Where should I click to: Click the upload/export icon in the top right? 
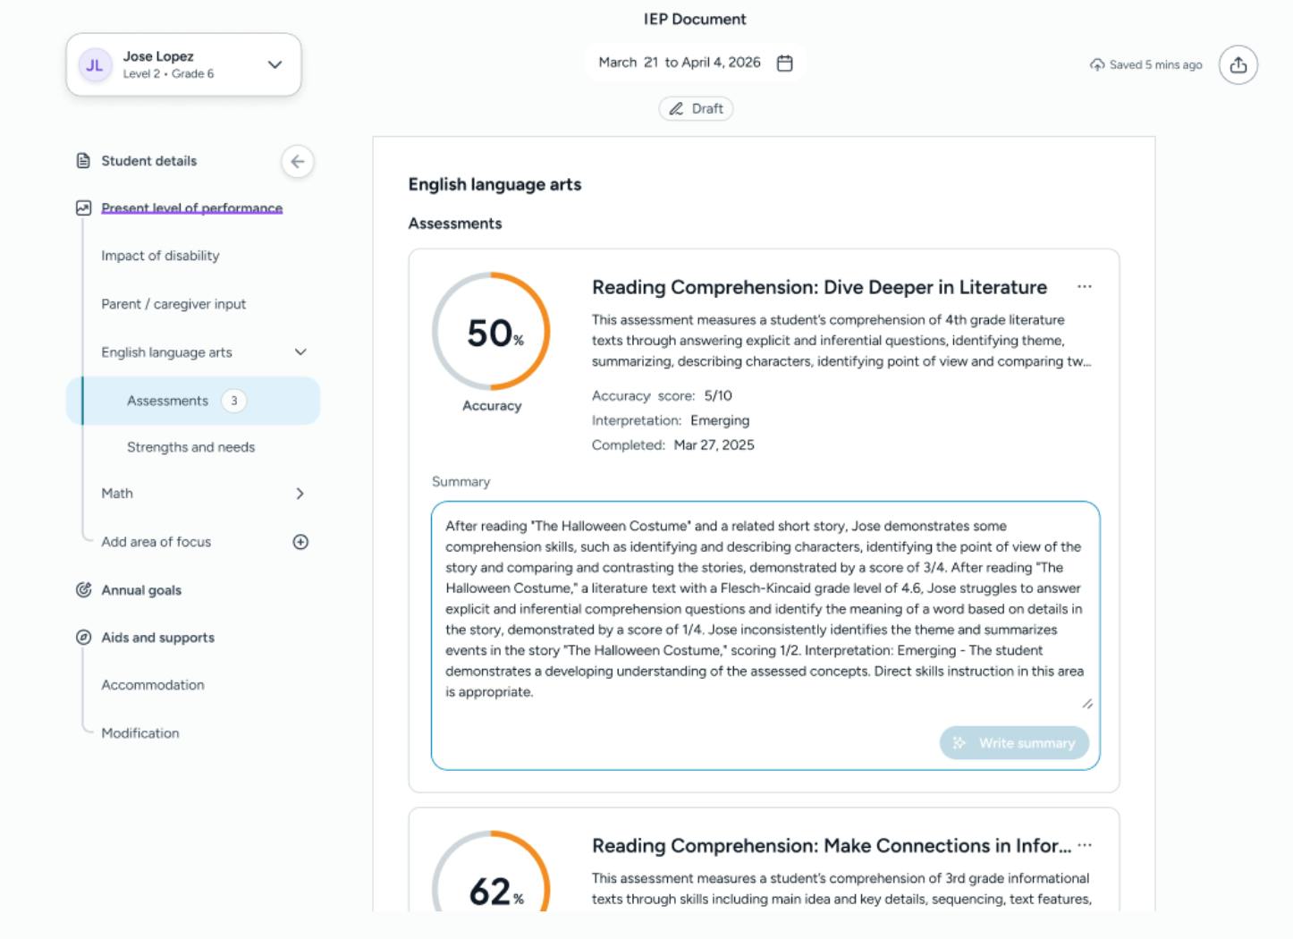pos(1238,64)
